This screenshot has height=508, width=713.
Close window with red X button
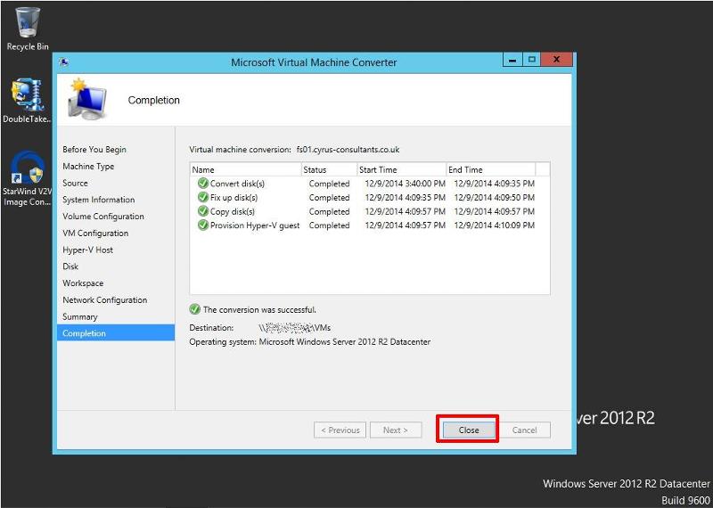556,60
